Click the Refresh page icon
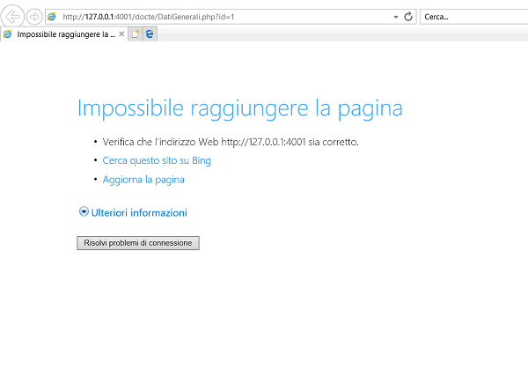The height and width of the screenshot is (377, 528). (x=408, y=17)
